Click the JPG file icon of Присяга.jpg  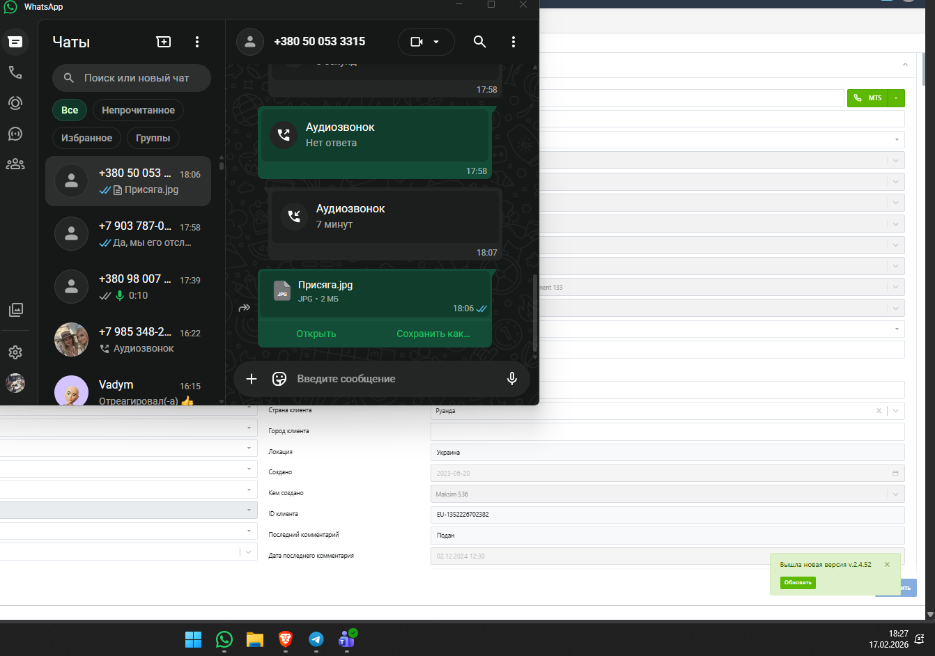[x=282, y=290]
